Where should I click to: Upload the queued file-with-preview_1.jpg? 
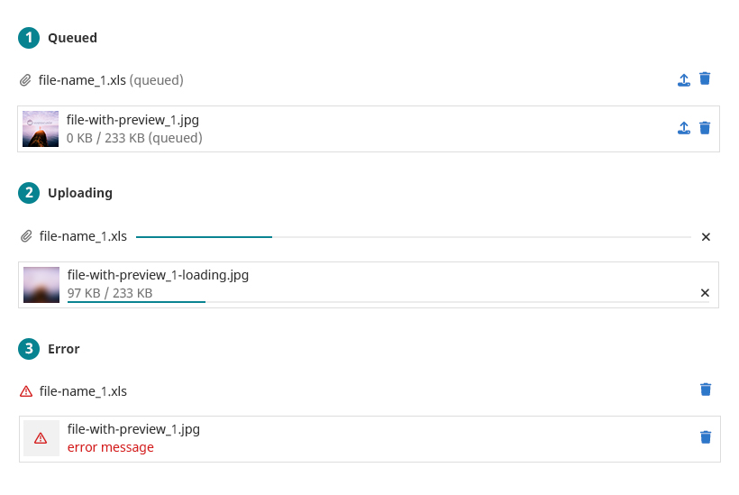[684, 128]
